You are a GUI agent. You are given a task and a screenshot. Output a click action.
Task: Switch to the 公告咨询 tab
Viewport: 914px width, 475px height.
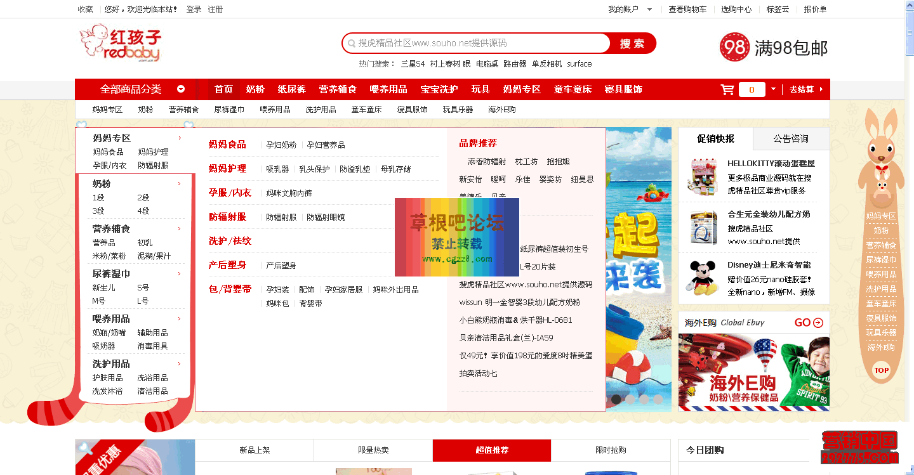(x=791, y=138)
